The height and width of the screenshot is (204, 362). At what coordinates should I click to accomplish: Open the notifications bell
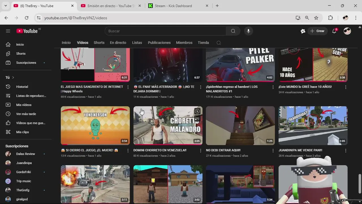pos(334,31)
